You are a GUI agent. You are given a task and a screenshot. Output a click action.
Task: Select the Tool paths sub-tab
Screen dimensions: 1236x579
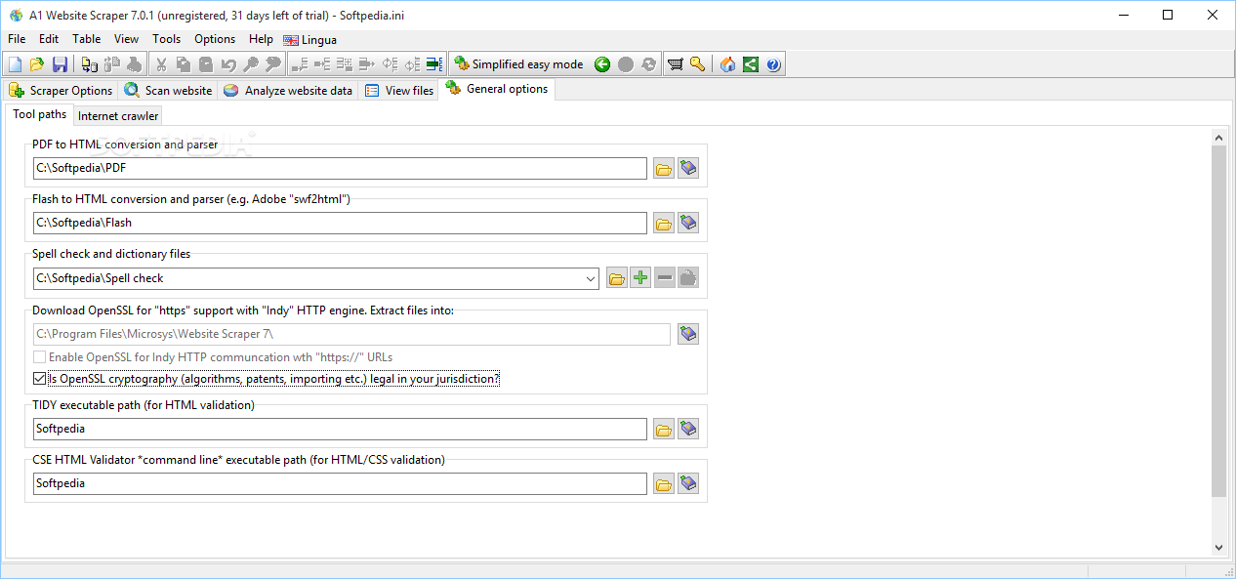40,114
